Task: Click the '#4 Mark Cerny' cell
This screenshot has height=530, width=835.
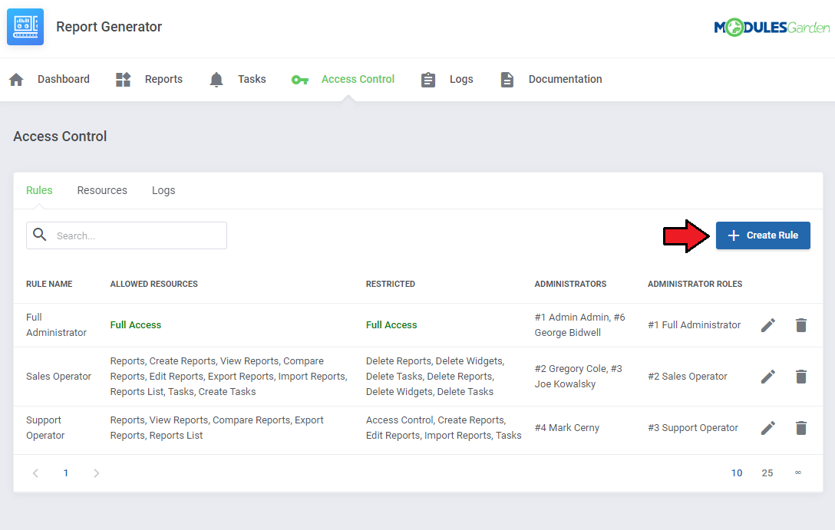Action: [x=567, y=428]
